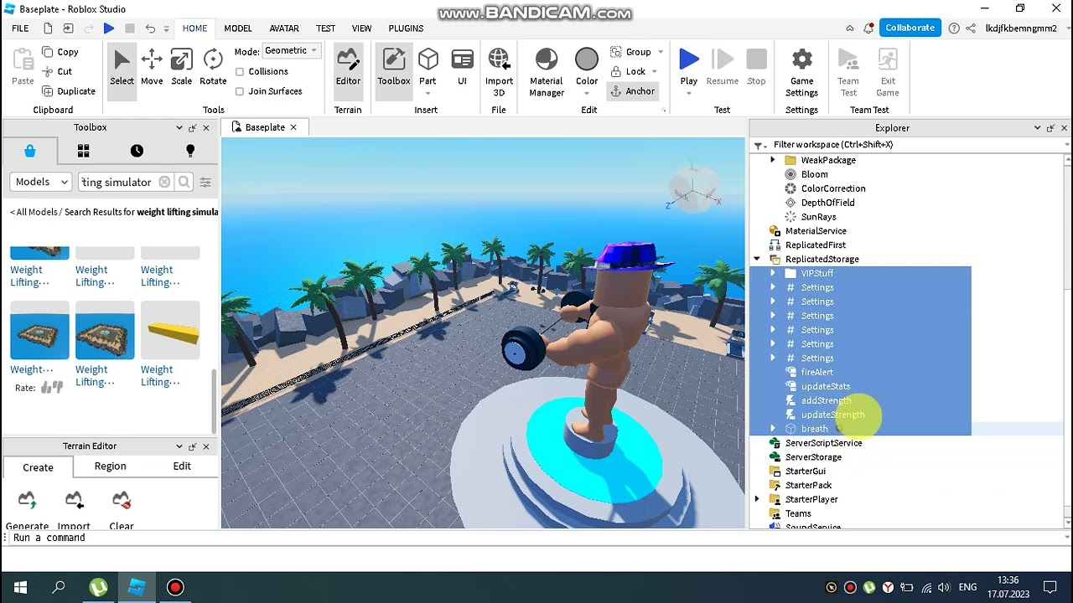Enable Join Surfaces checkbox
Image resolution: width=1073 pixels, height=603 pixels.
tap(240, 91)
